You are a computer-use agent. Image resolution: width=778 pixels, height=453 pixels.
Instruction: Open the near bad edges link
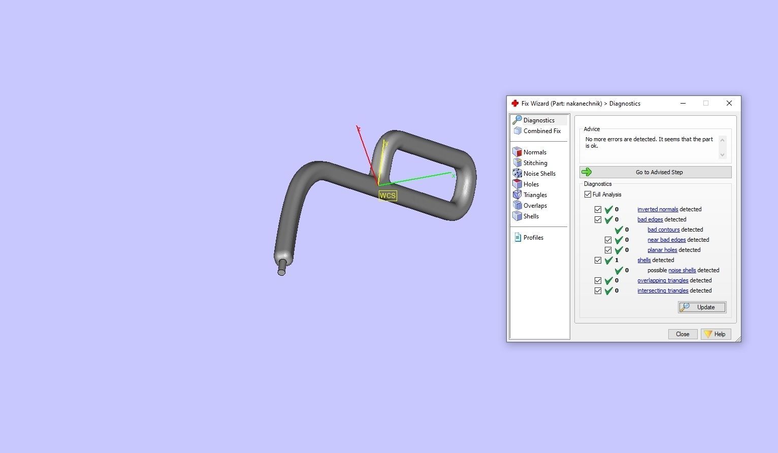tap(666, 240)
